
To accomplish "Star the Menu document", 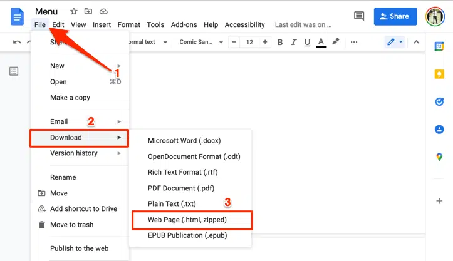I will (74, 11).
